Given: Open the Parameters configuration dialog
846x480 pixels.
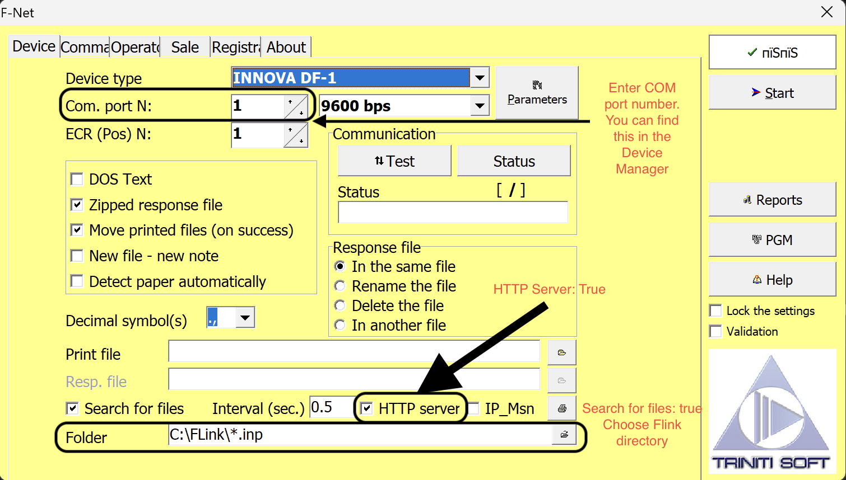Looking at the screenshot, I should tap(536, 93).
